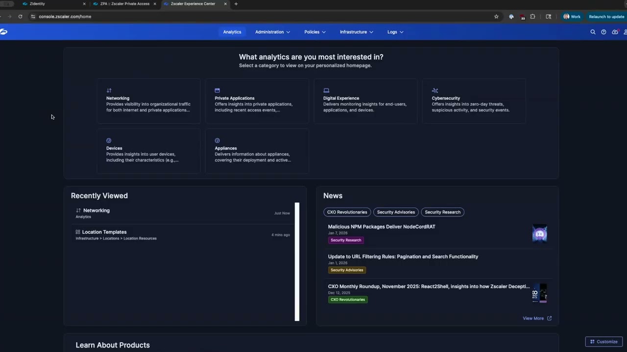This screenshot has width=627, height=352.
Task: Click the Recently Viewed panel scrollbar
Action: (297, 262)
